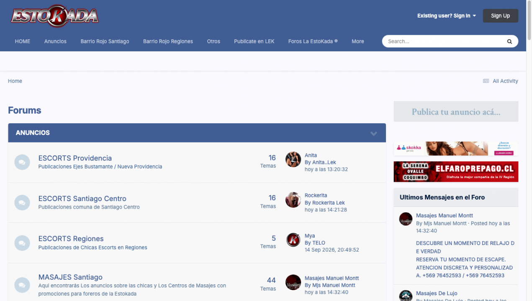Open Foros La EstoKada menu item
This screenshot has width=532, height=301.
pos(313,41)
